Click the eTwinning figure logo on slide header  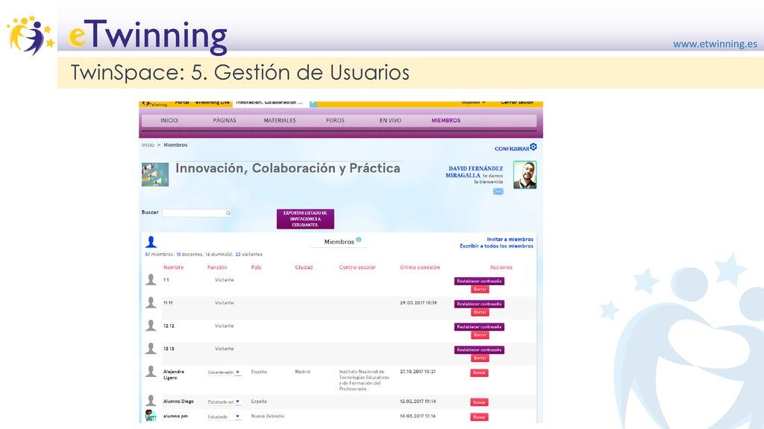coord(30,35)
